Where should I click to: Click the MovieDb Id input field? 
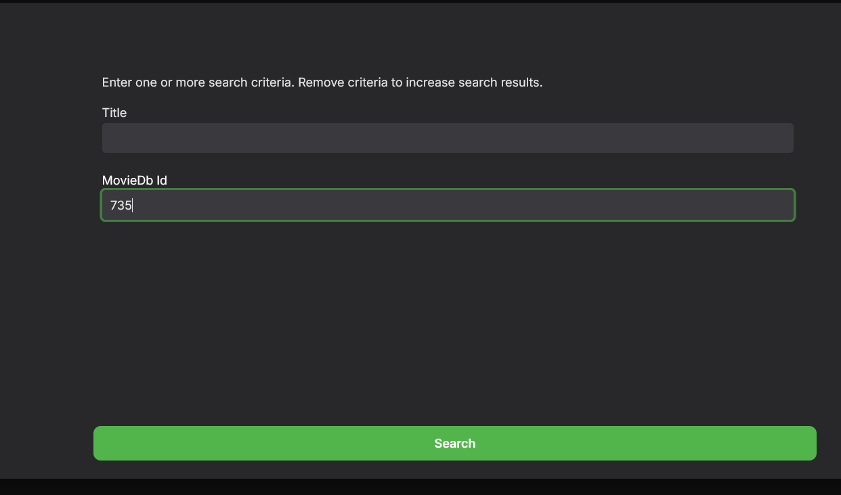point(447,205)
